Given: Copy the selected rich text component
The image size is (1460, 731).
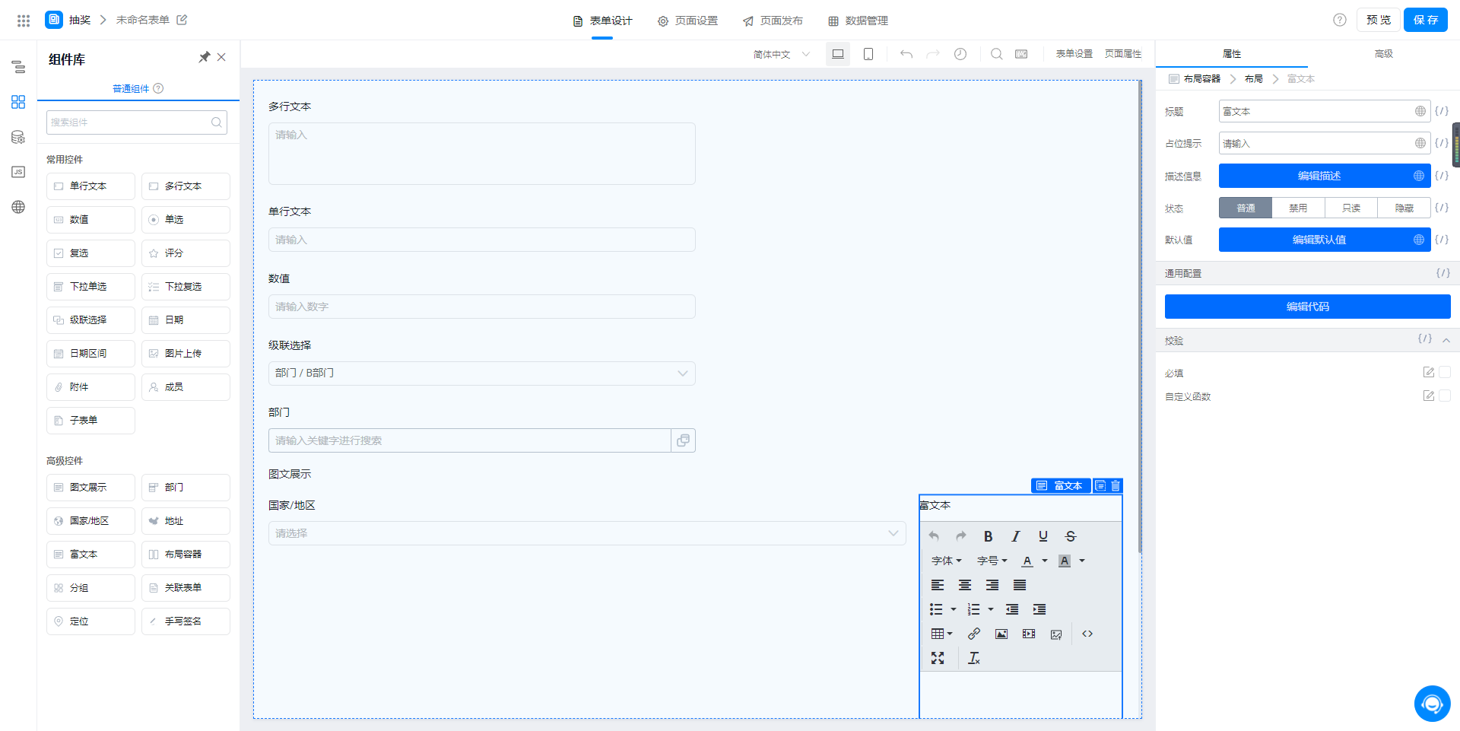Looking at the screenshot, I should pyautogui.click(x=1100, y=485).
